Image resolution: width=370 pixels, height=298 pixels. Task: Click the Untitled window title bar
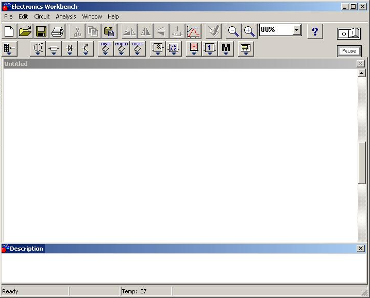(x=179, y=64)
